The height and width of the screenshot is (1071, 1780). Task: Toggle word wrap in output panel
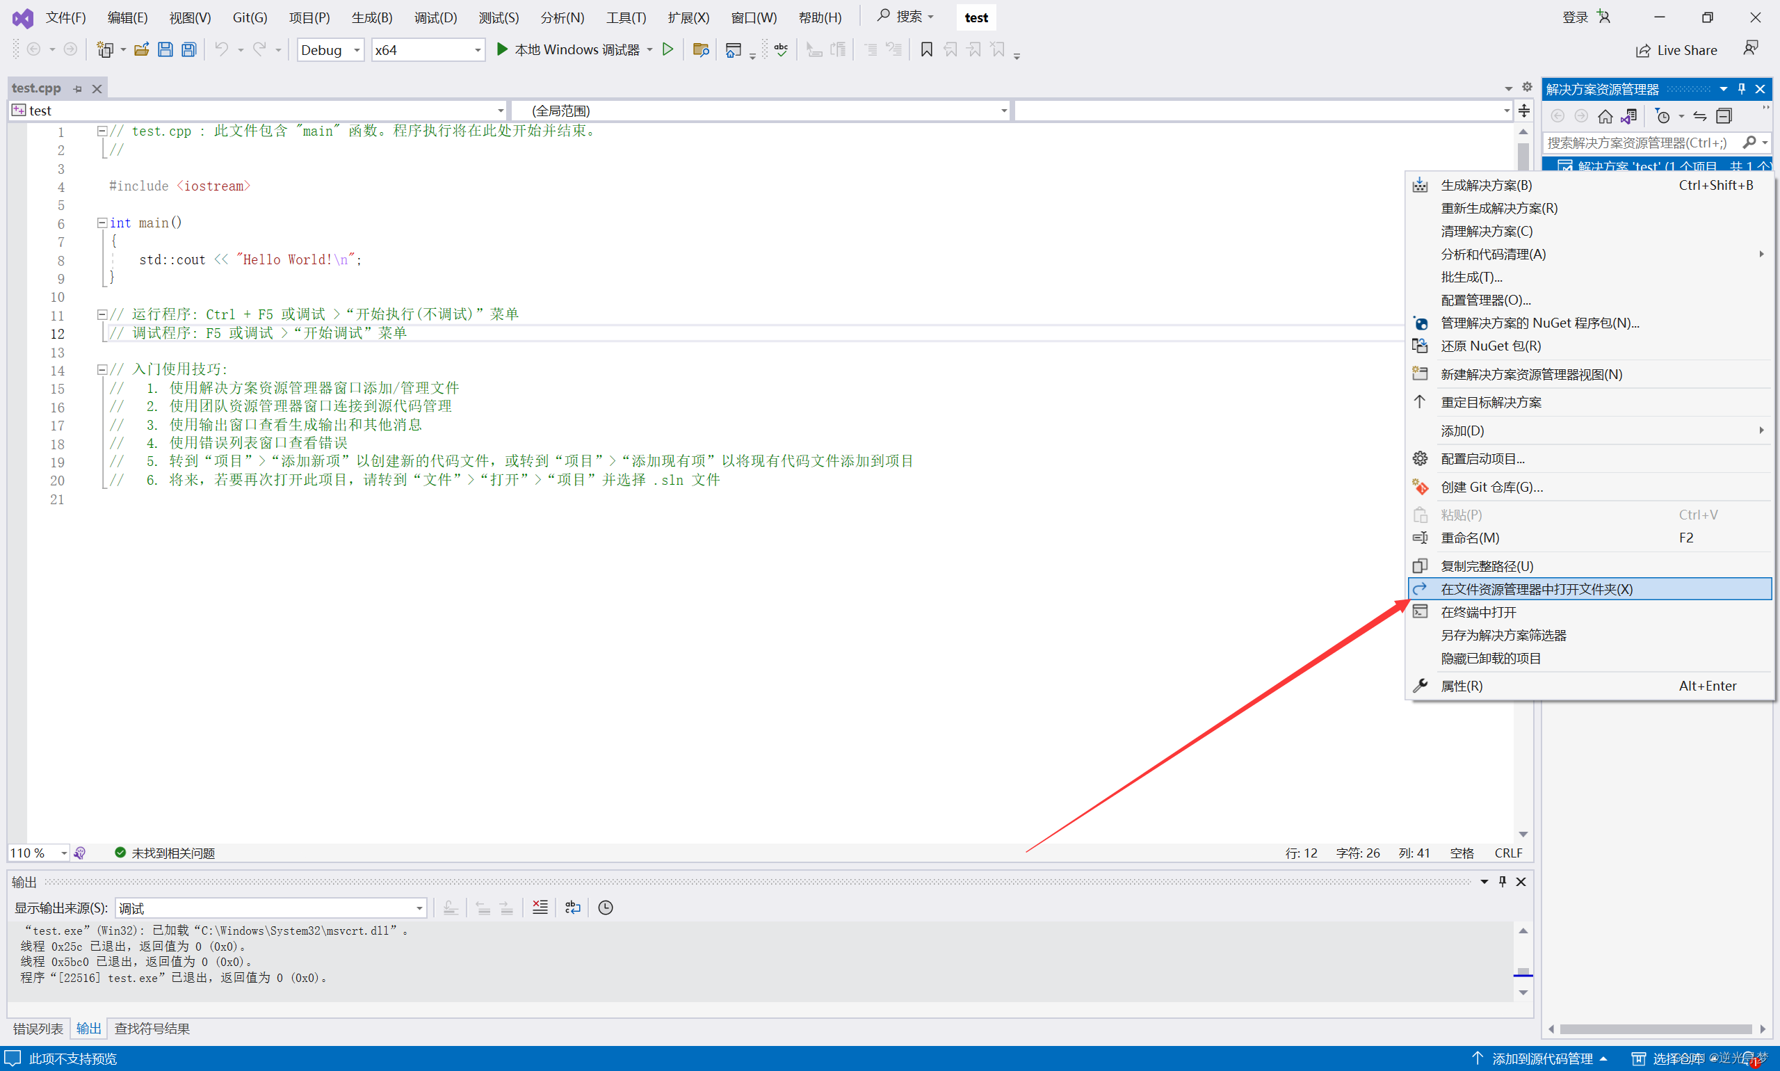pos(573,907)
